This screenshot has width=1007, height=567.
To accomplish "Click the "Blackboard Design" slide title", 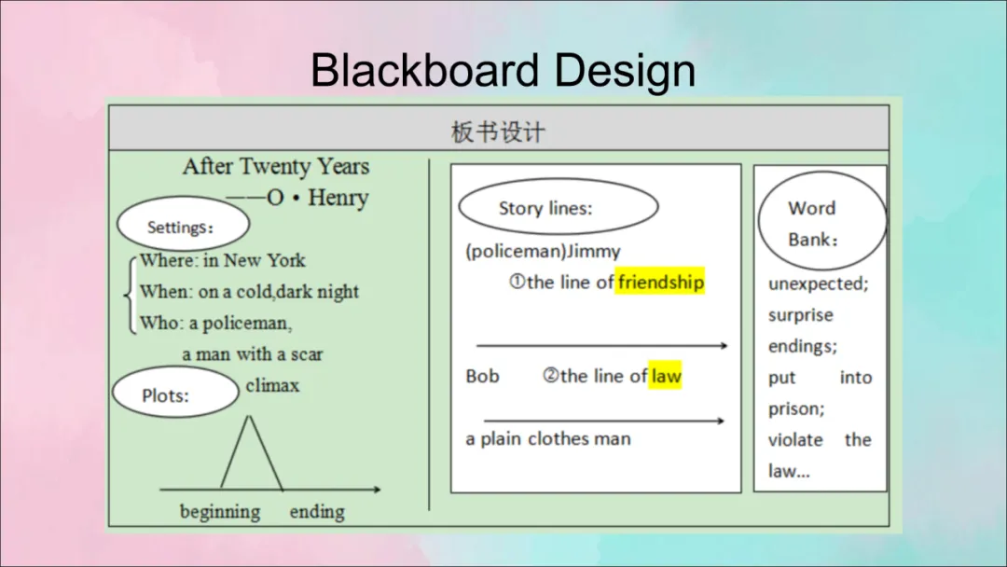I will point(503,71).
